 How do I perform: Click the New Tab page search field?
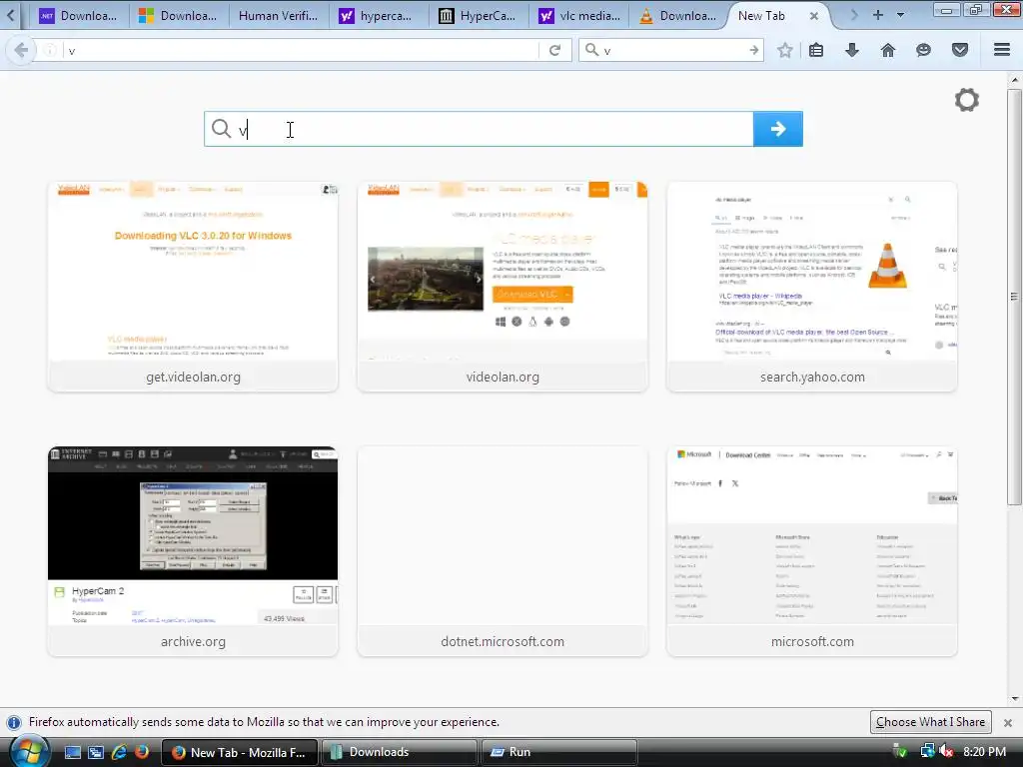(479, 129)
